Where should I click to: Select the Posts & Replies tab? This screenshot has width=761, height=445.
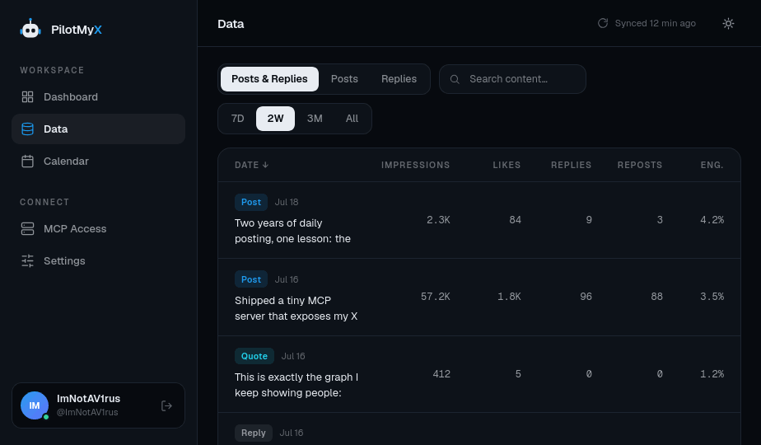tap(269, 79)
